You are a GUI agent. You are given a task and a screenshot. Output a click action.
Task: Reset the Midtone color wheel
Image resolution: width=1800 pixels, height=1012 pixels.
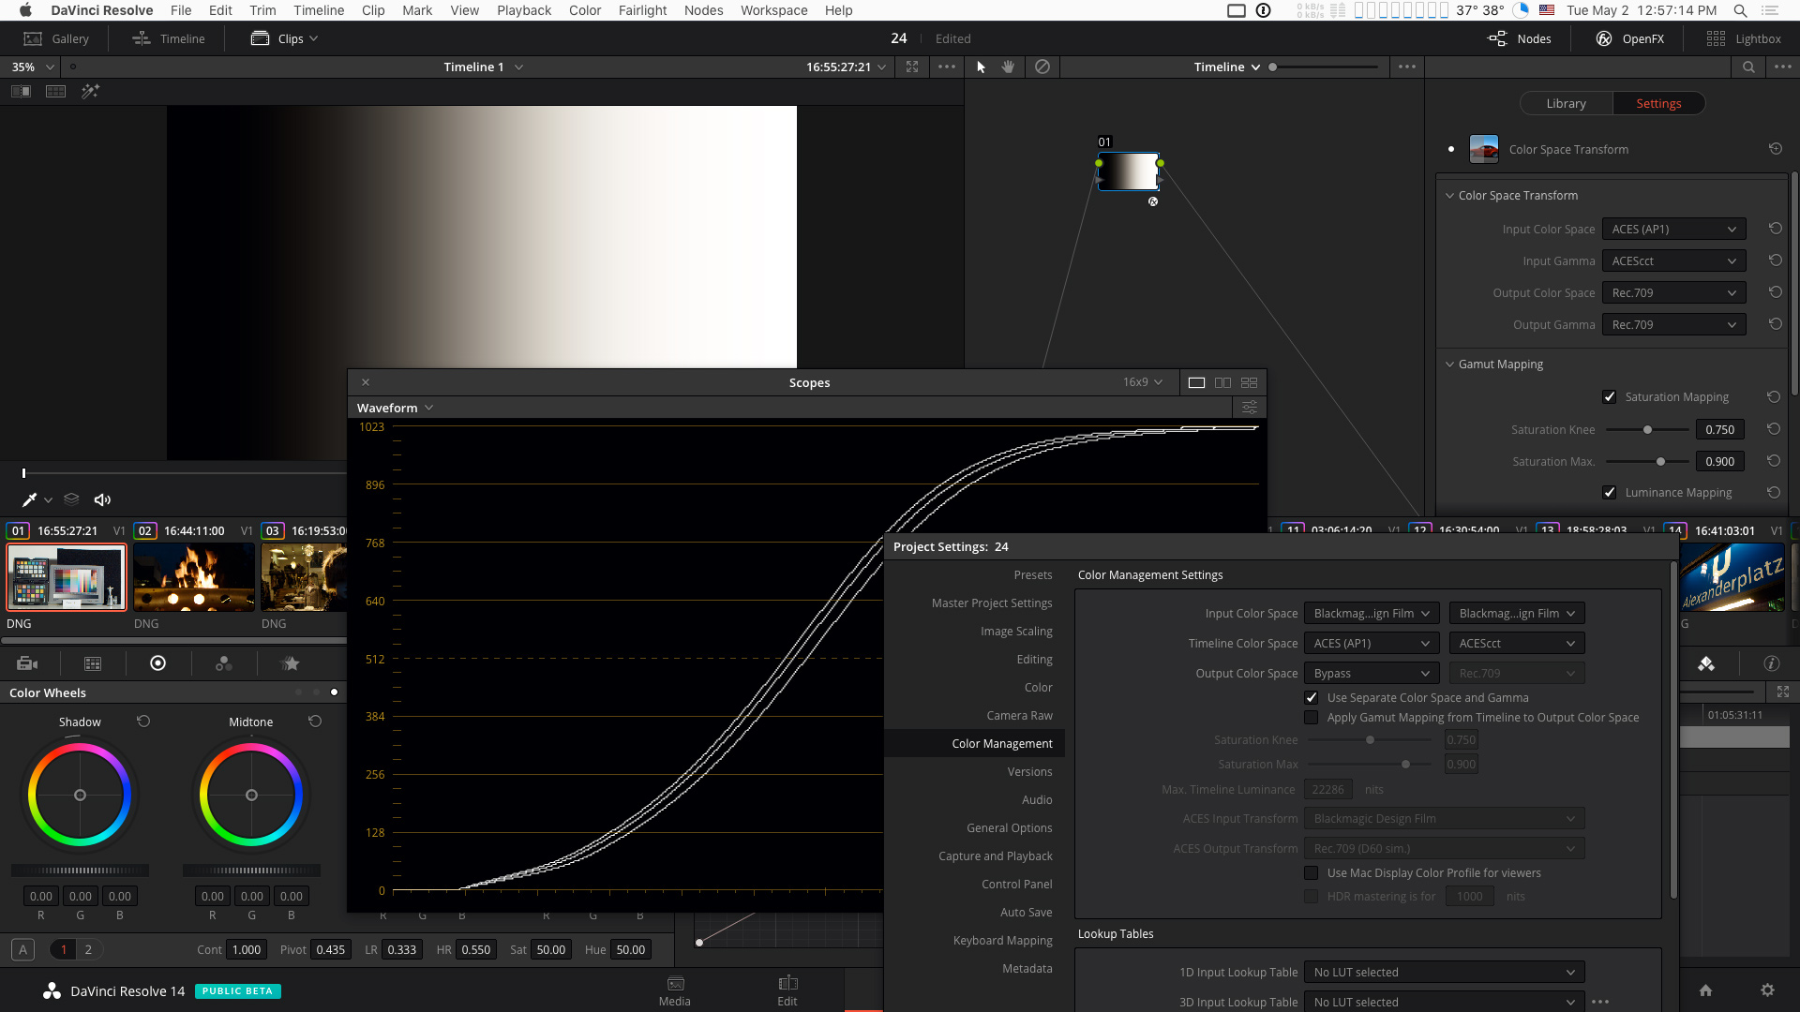315,722
